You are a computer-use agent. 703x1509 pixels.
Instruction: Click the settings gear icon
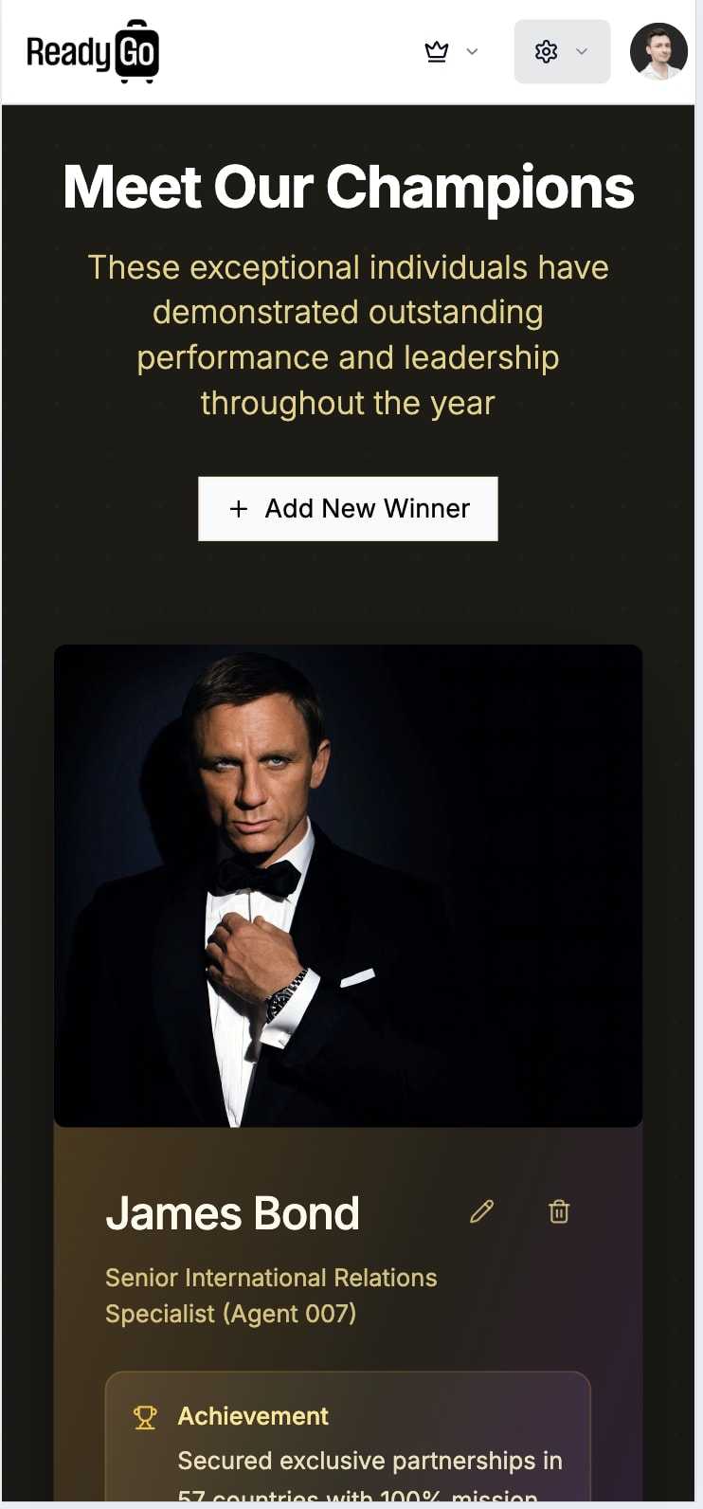[x=546, y=51]
